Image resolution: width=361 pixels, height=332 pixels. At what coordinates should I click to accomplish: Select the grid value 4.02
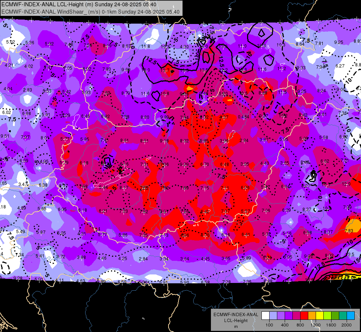28,66
